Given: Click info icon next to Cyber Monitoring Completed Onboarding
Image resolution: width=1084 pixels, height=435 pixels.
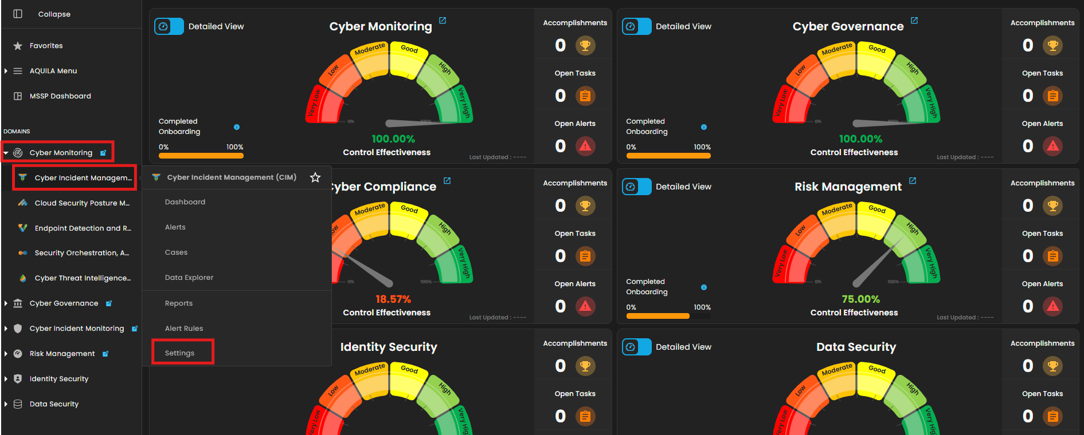Looking at the screenshot, I should 237,127.
